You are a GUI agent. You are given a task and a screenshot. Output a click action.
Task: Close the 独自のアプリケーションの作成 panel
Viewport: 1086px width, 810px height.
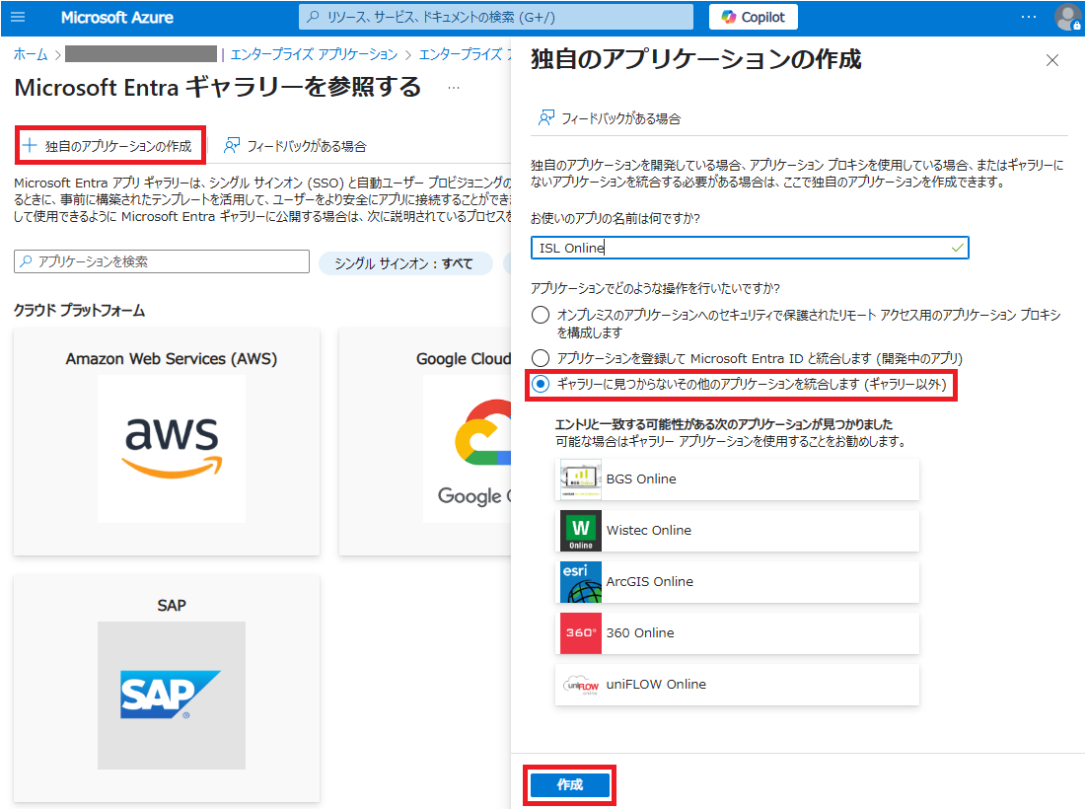[x=1052, y=60]
